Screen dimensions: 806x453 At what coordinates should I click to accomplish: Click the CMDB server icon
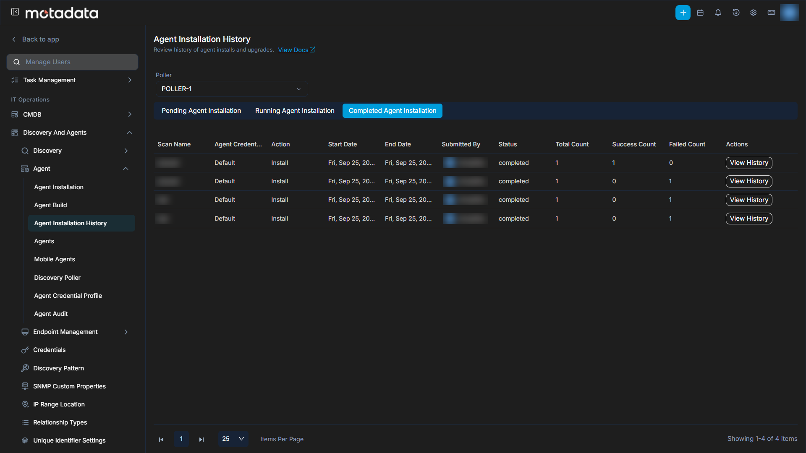[15, 115]
